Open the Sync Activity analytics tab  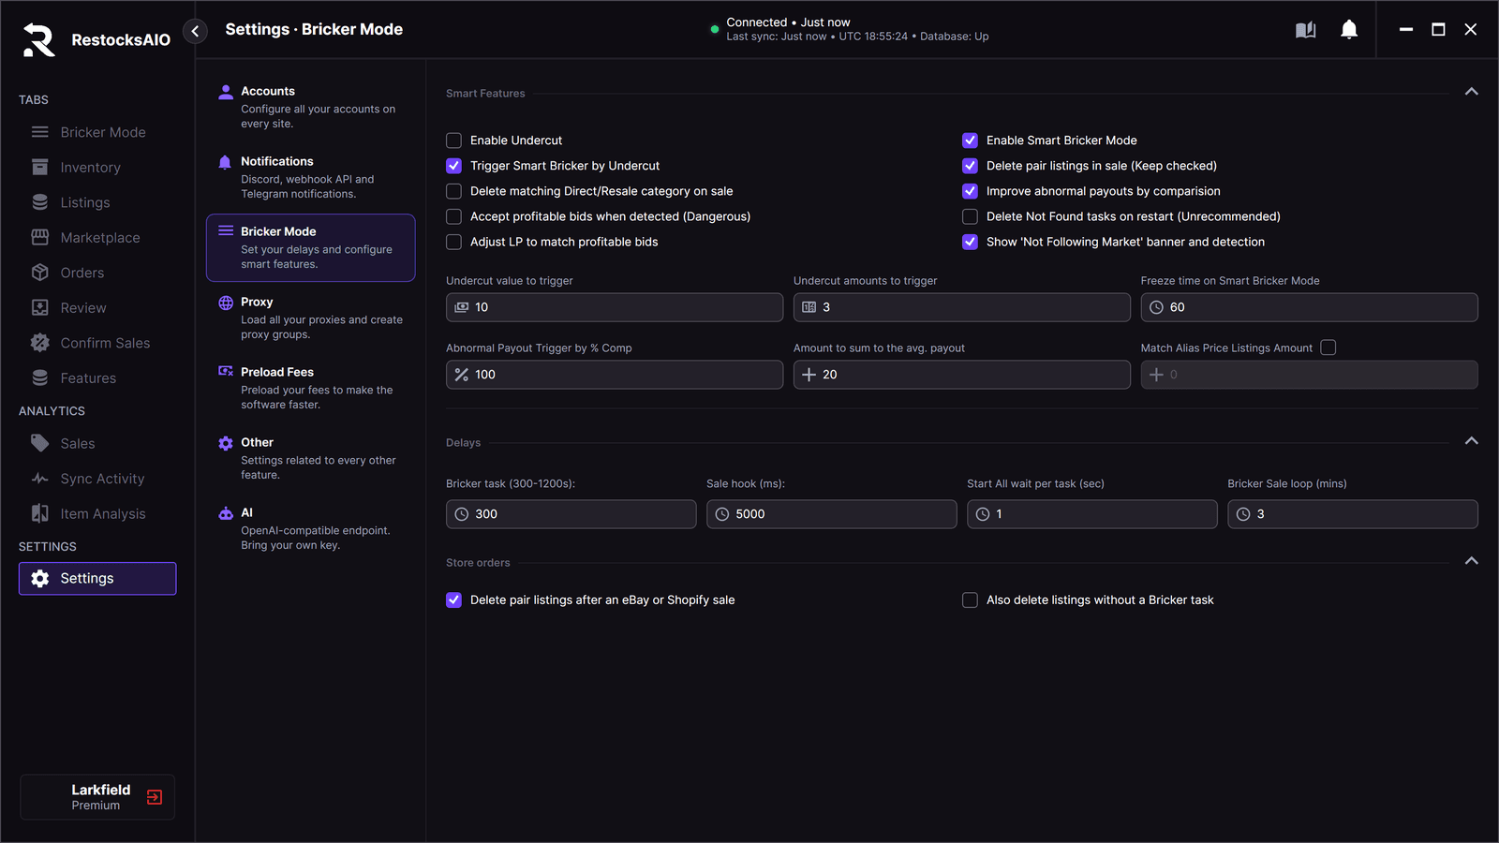[x=97, y=479]
